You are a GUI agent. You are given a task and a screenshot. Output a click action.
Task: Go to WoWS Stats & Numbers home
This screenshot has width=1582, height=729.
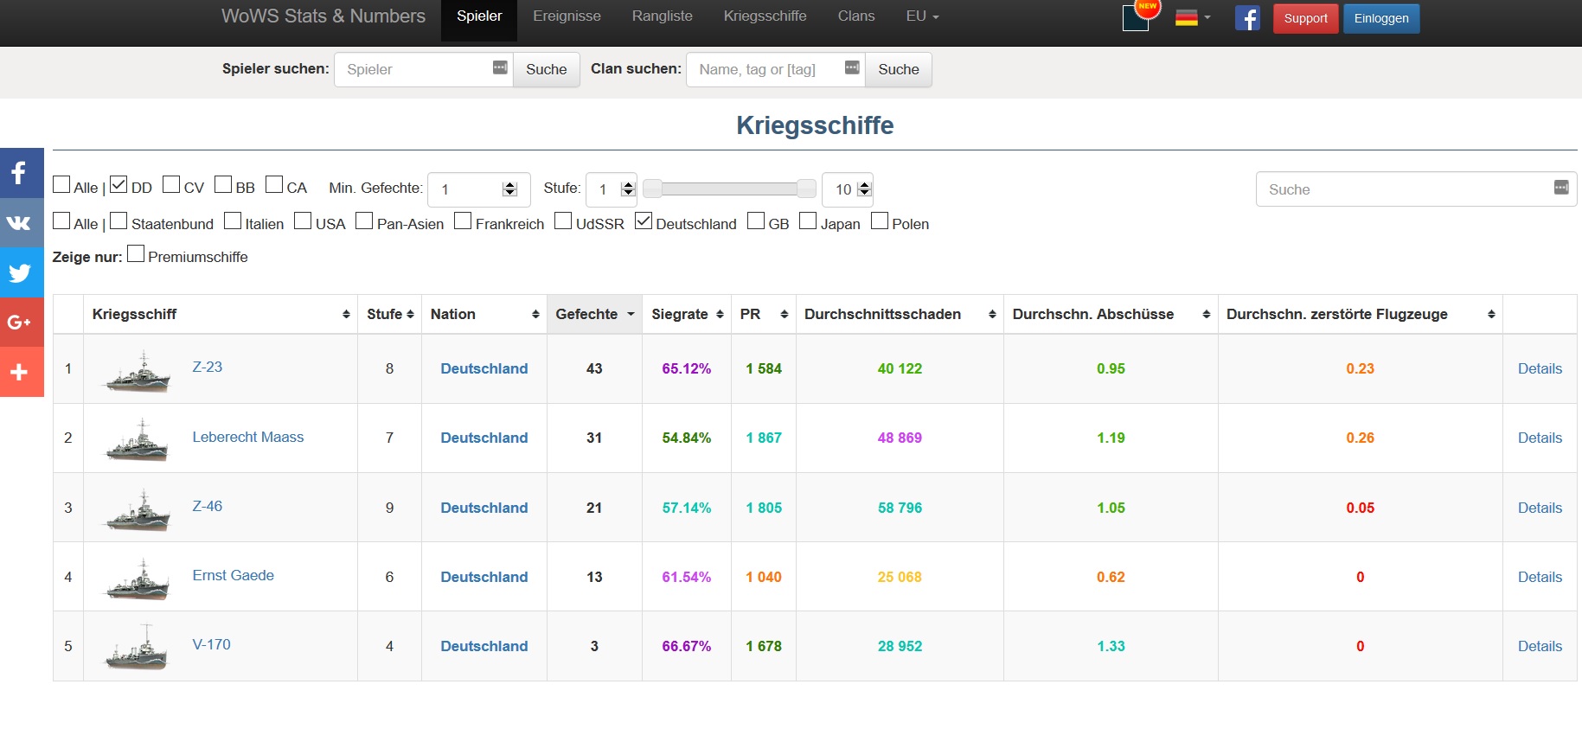pos(323,16)
